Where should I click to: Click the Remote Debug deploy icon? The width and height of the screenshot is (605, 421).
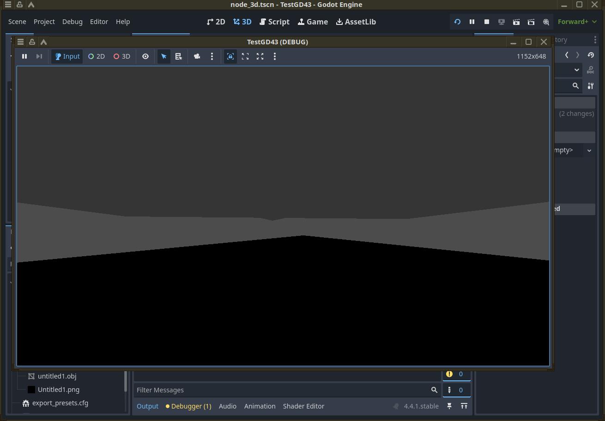pyautogui.click(x=502, y=22)
